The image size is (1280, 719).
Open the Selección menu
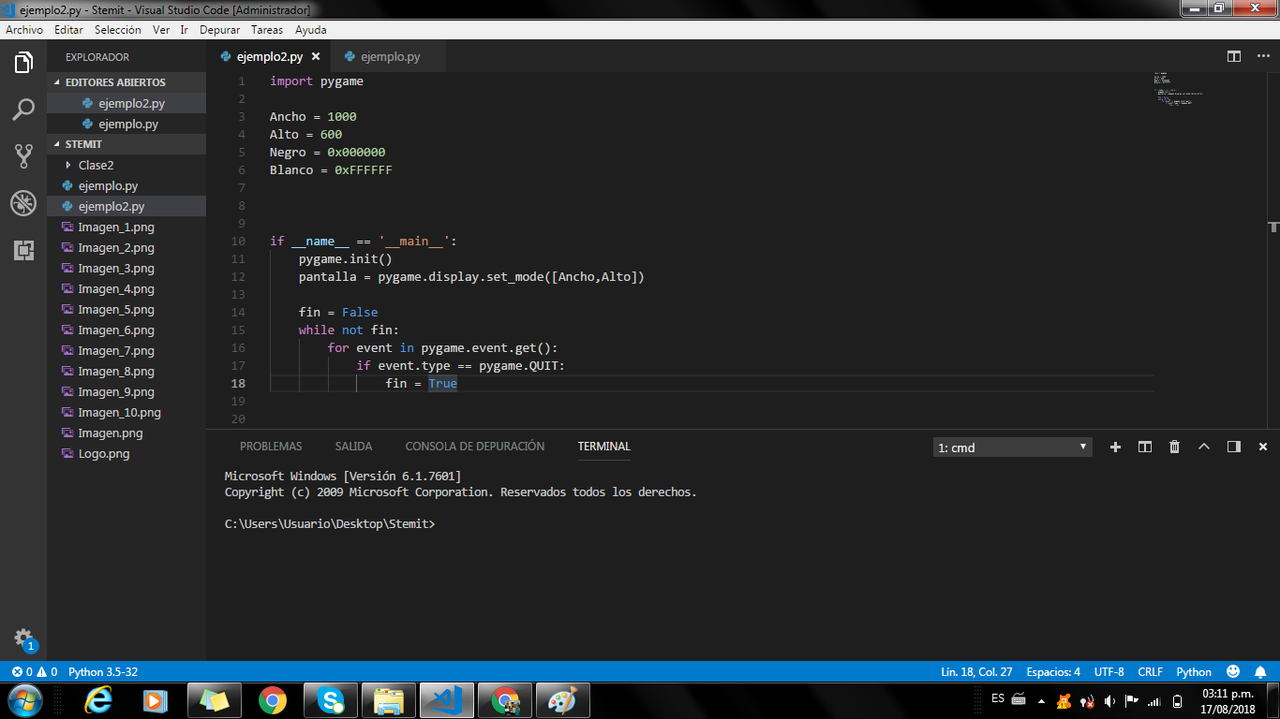click(118, 30)
